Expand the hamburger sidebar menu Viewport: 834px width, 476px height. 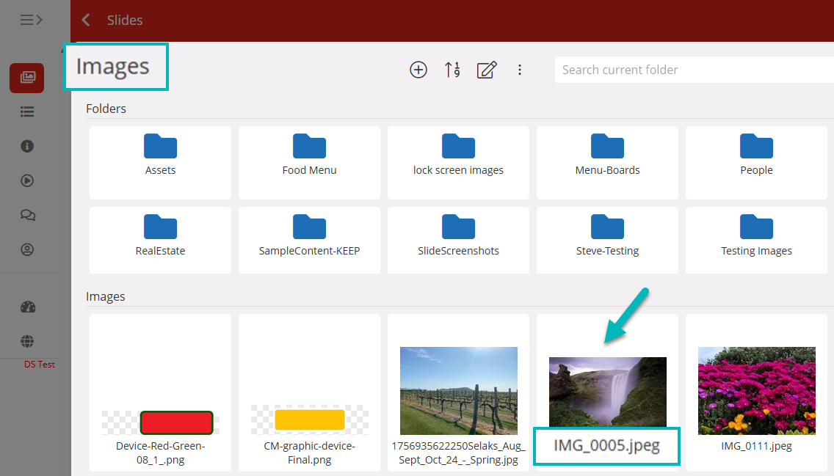31,20
